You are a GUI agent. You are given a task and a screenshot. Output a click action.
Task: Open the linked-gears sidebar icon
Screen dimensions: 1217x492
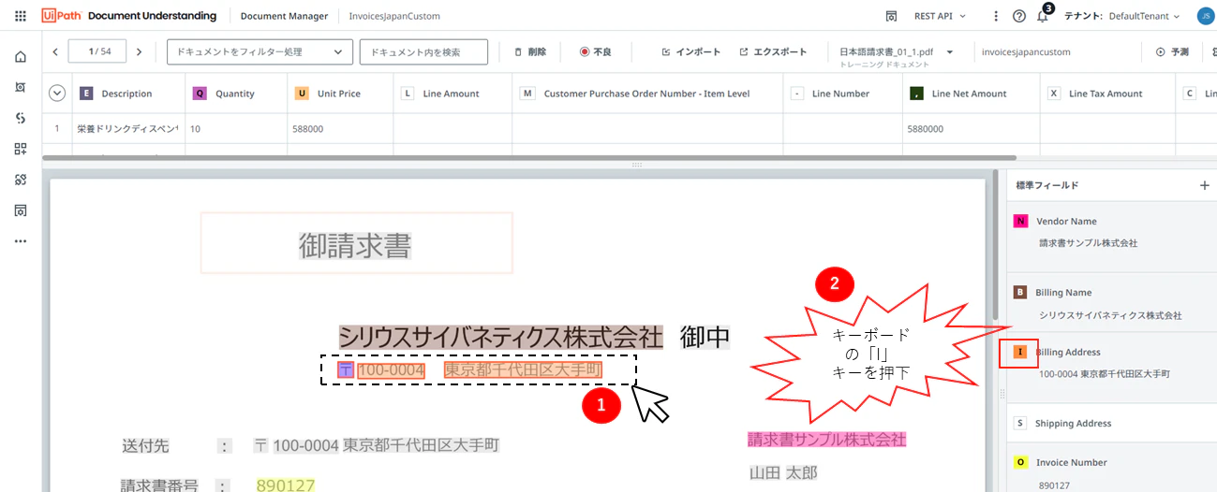(21, 180)
